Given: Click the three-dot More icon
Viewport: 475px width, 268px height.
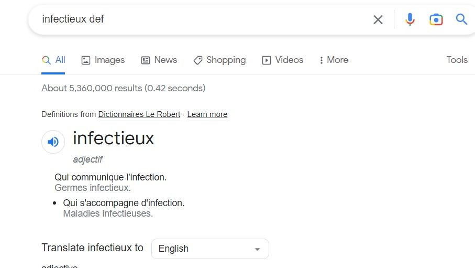Looking at the screenshot, I should tap(321, 60).
